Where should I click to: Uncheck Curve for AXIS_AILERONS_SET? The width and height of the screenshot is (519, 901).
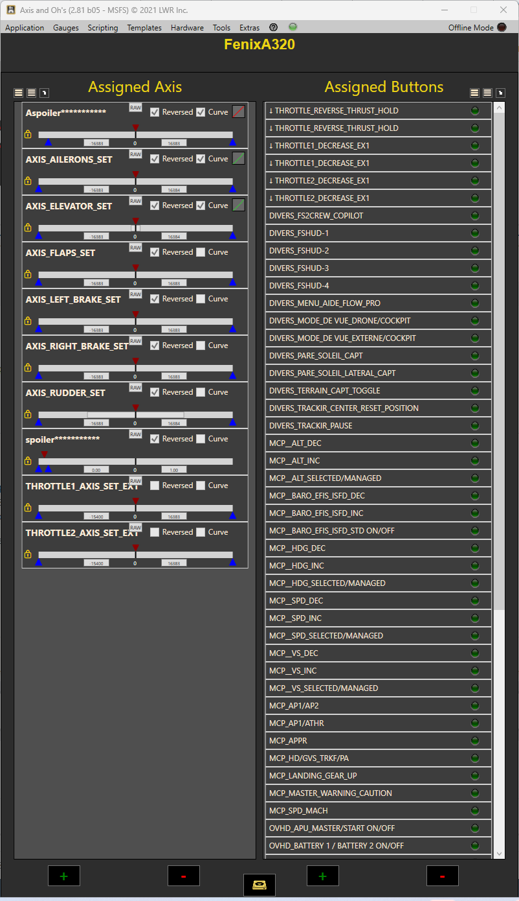201,158
